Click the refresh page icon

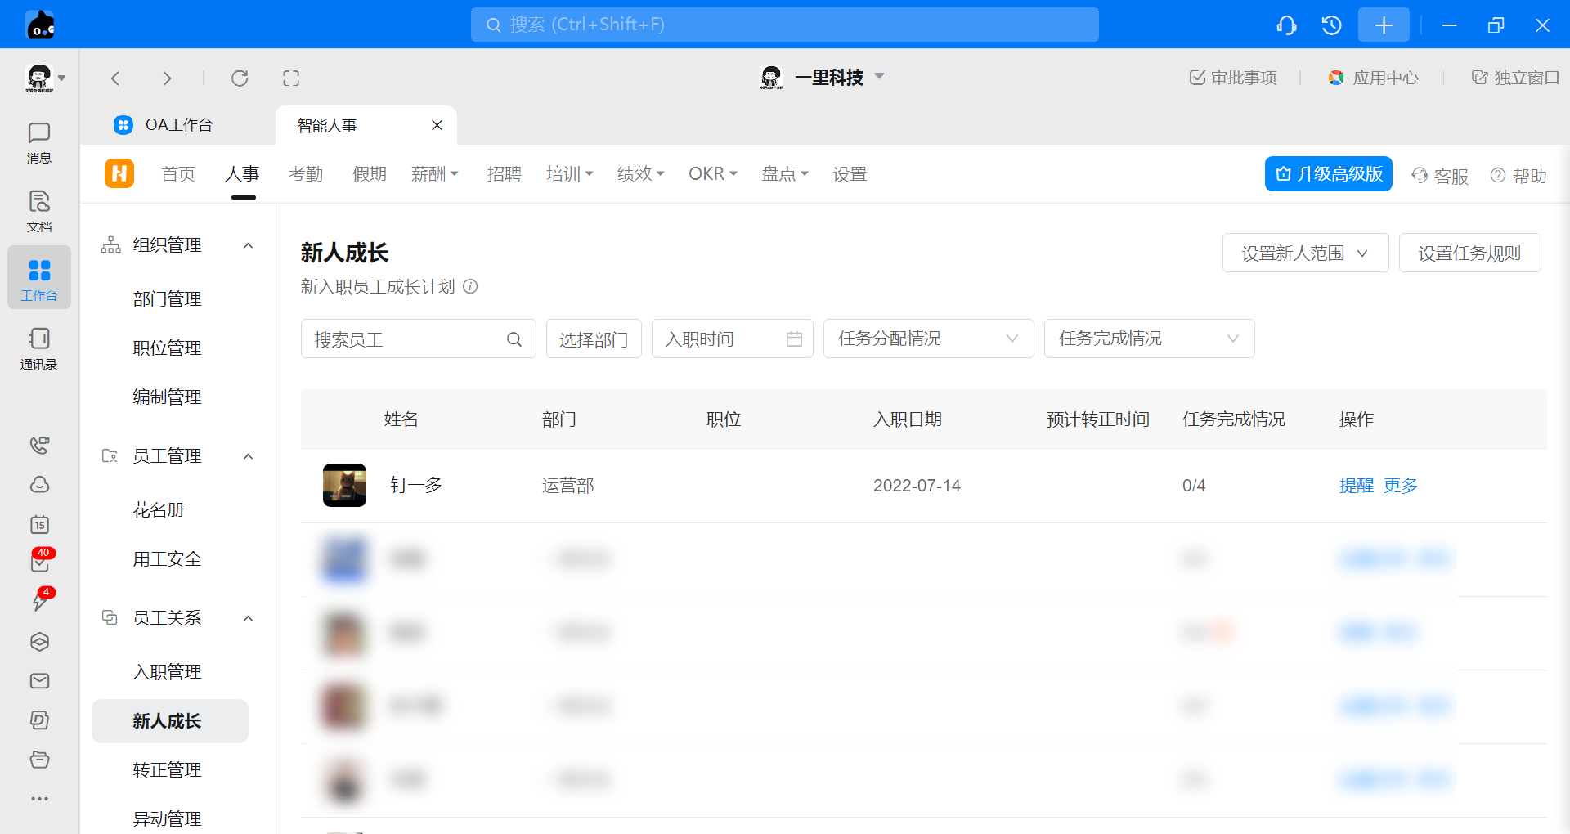point(240,78)
